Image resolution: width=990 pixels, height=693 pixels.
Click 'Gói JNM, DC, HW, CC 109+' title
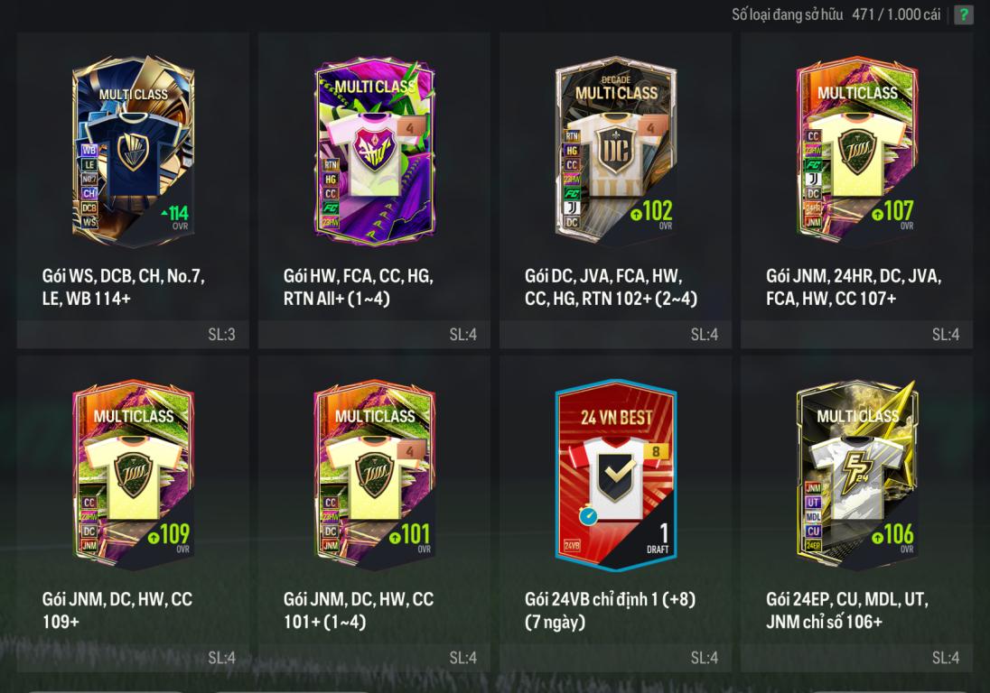click(x=117, y=610)
